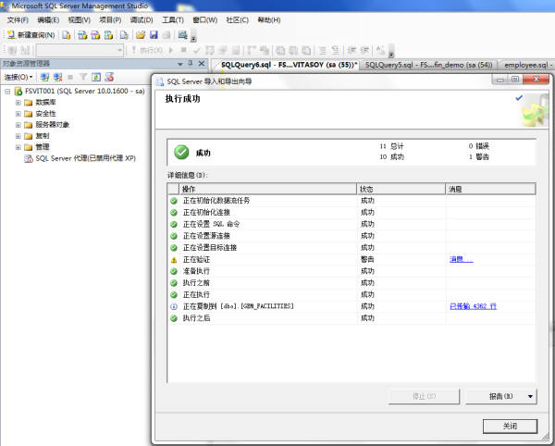555x446 pixels.
Task: Open the 项目(P) menu
Action: coord(110,20)
